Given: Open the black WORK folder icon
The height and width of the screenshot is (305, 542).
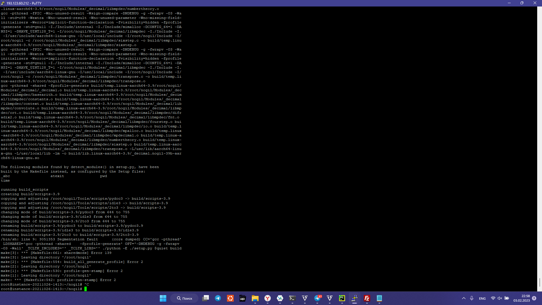Looking at the screenshot, I should tap(242, 298).
